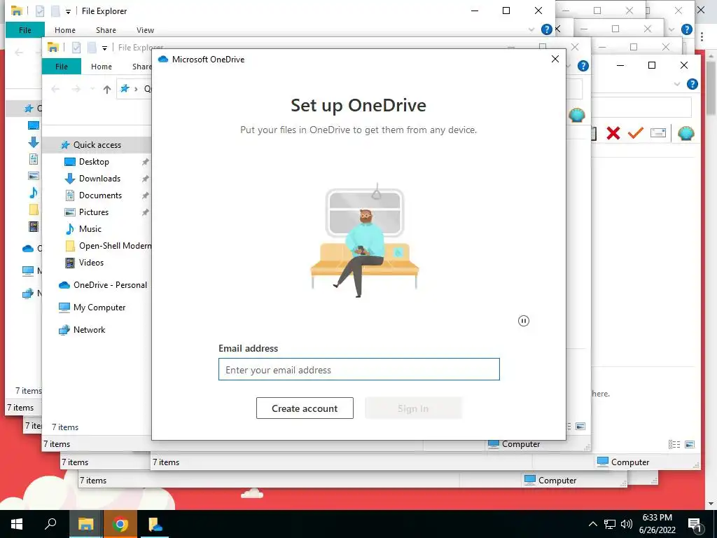
Task: Open the Windows Start menu
Action: pyautogui.click(x=17, y=524)
